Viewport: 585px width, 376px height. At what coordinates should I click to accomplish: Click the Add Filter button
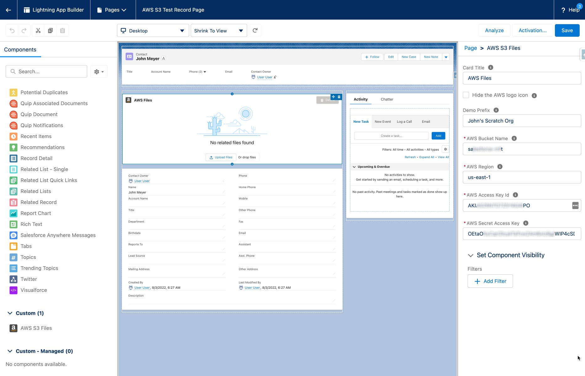(x=490, y=281)
